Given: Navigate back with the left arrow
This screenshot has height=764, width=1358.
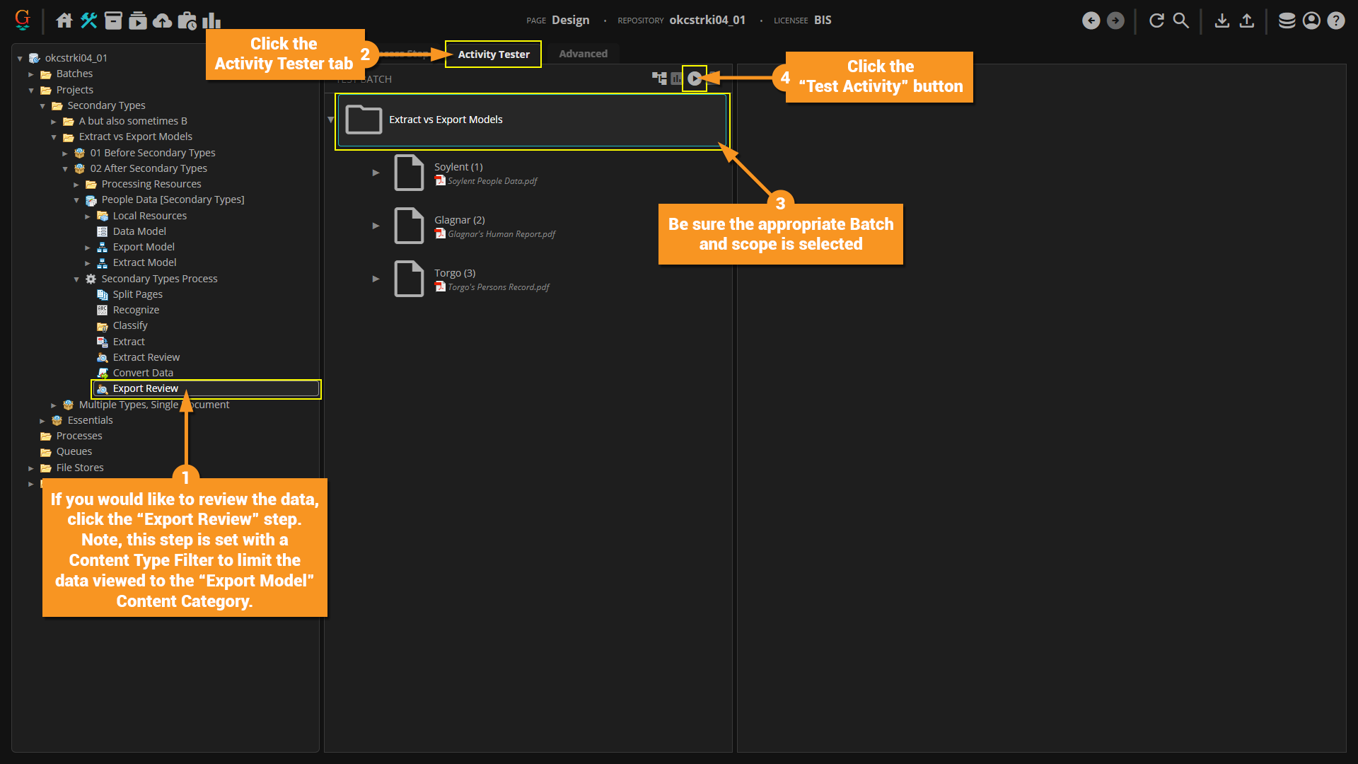Looking at the screenshot, I should [1091, 21].
